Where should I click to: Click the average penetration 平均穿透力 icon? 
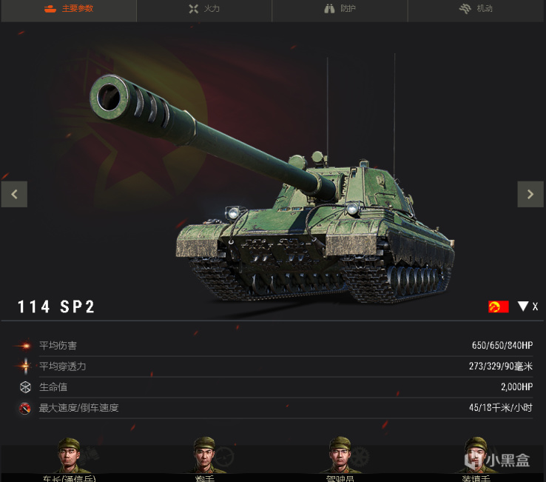tap(25, 366)
